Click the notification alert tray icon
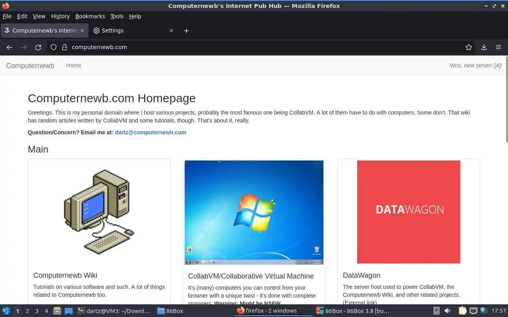This screenshot has width=508, height=317. coord(483,310)
